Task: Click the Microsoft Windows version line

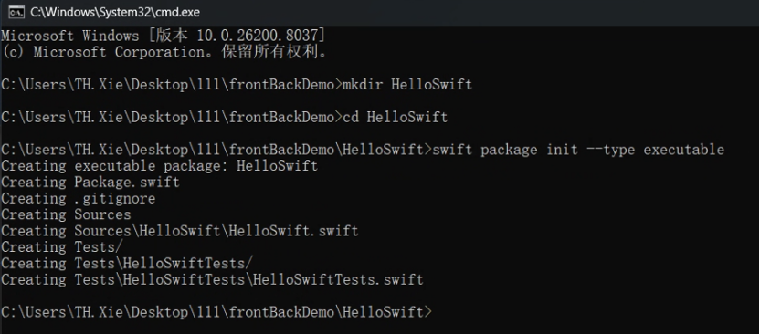Action: click(x=164, y=36)
